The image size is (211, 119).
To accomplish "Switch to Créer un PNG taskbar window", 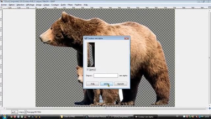I will pyautogui.click(x=72, y=117).
